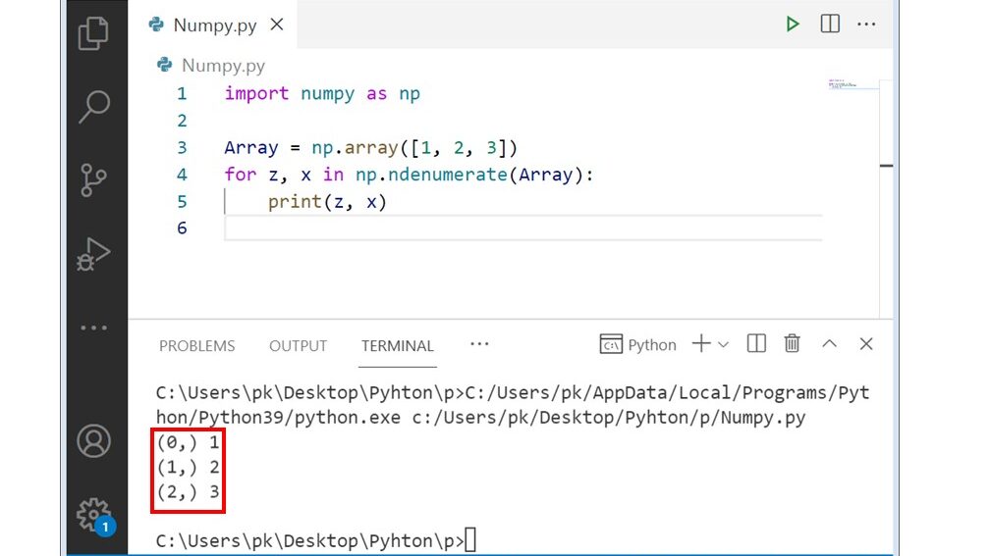Select the Numpy.py editor tab
Screen dimensions: 989x556
coord(212,25)
